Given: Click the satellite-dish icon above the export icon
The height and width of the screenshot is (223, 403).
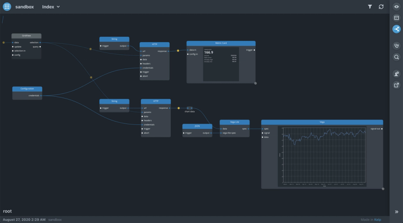Looking at the screenshot, I should click(397, 74).
